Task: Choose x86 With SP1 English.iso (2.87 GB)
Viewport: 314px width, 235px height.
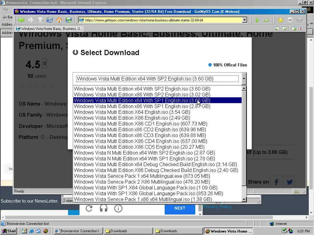Action: (x=157, y=106)
